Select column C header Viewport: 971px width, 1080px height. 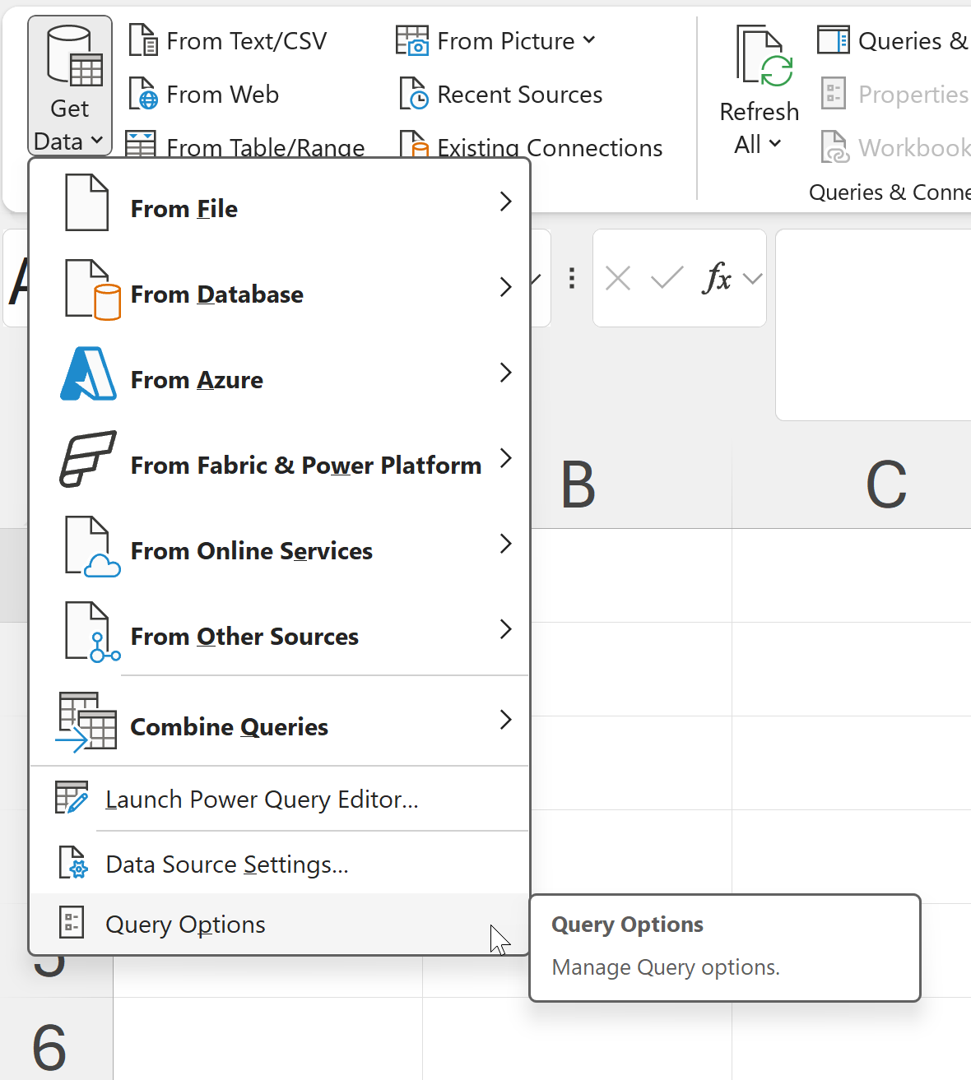pos(885,484)
